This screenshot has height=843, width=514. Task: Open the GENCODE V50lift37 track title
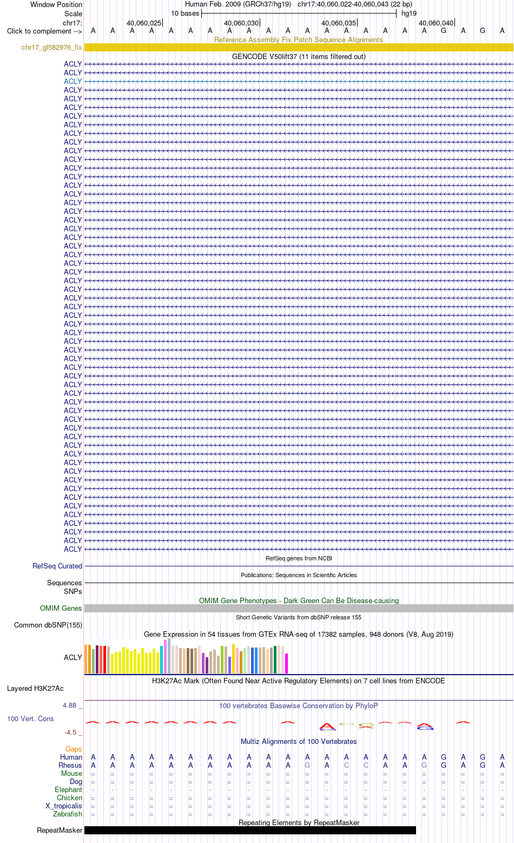[299, 56]
